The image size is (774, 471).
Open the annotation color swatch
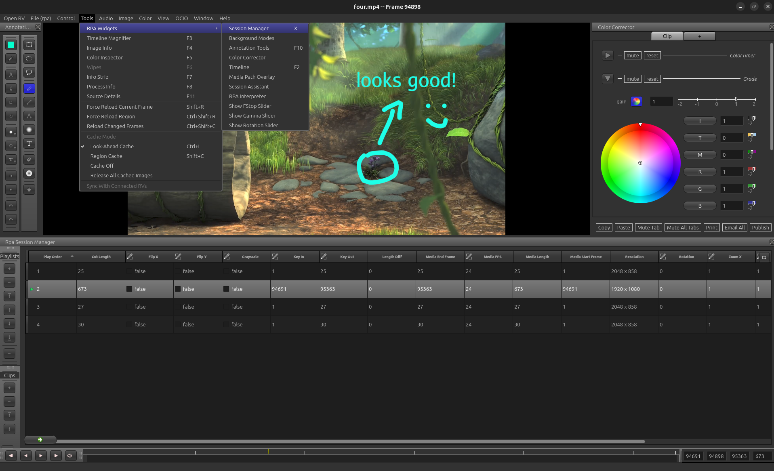(11, 45)
